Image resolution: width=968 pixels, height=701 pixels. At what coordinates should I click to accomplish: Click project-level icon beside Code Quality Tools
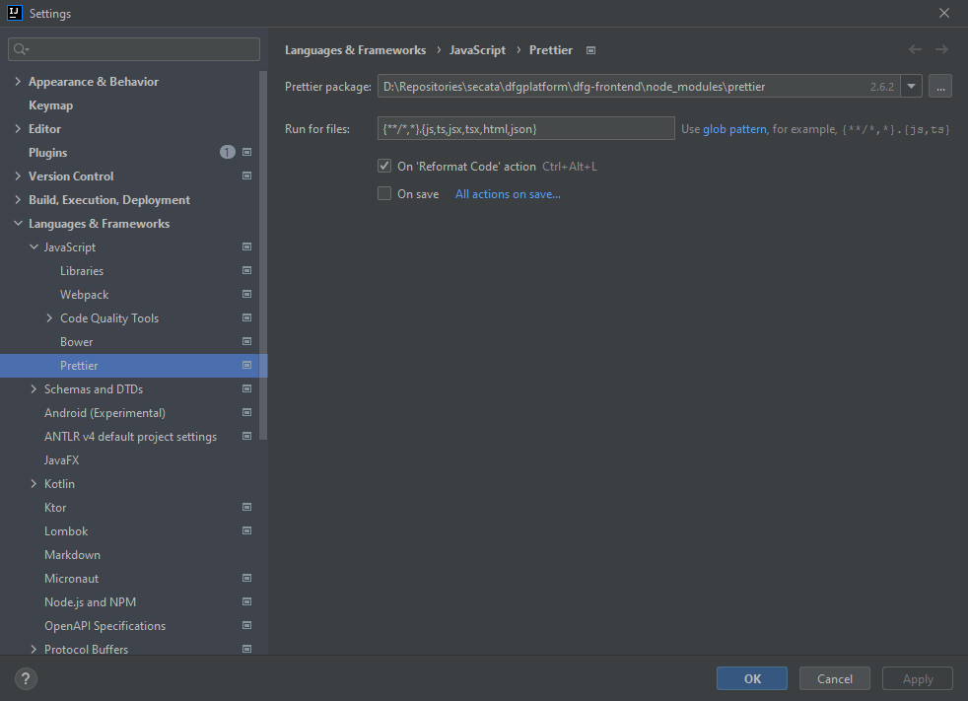click(247, 318)
